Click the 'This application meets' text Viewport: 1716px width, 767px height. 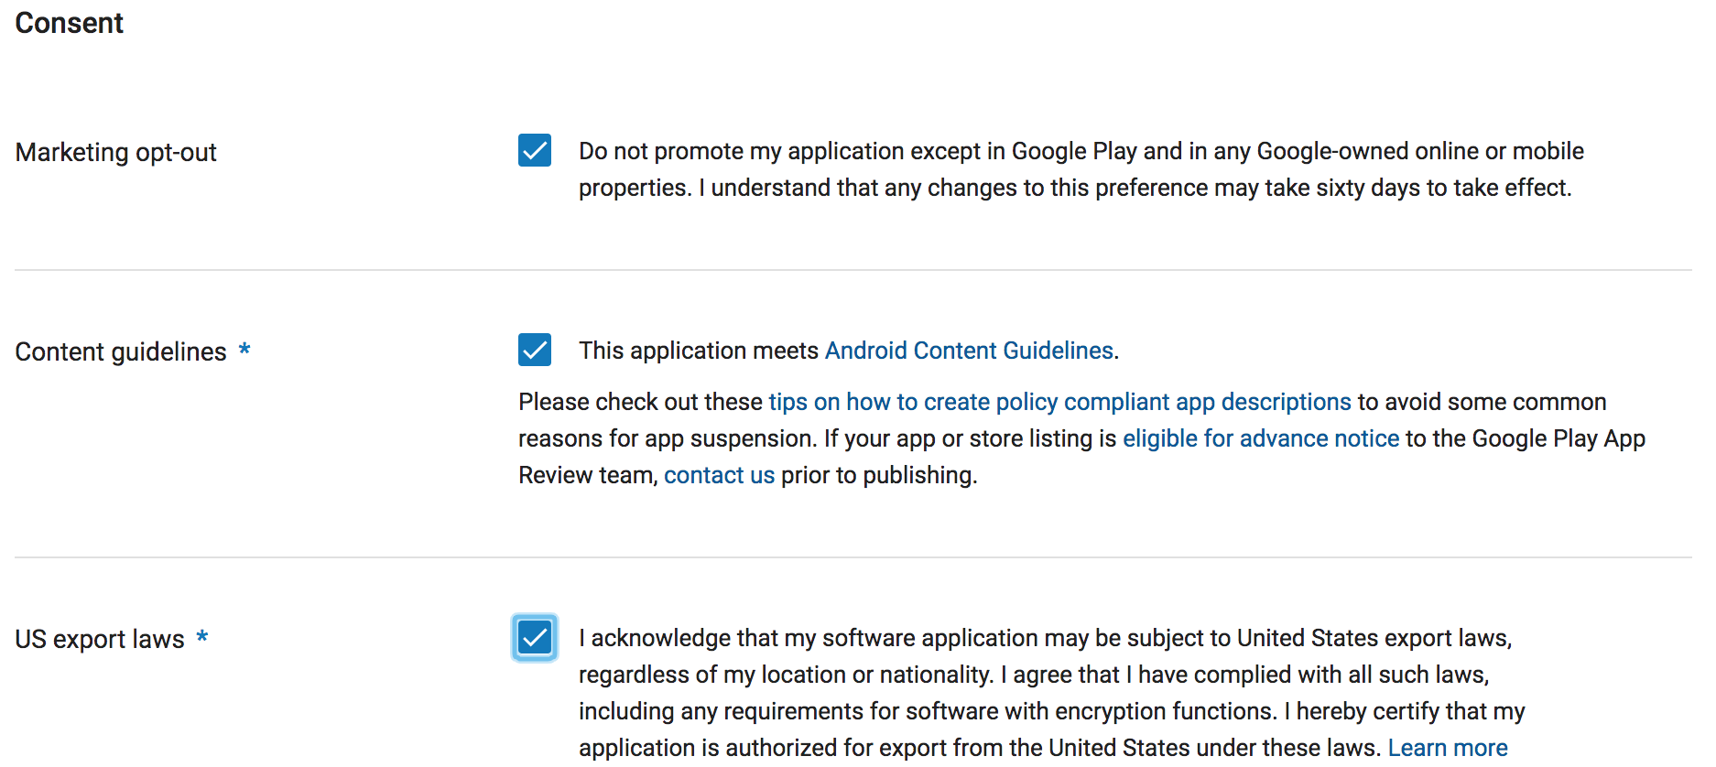click(699, 351)
